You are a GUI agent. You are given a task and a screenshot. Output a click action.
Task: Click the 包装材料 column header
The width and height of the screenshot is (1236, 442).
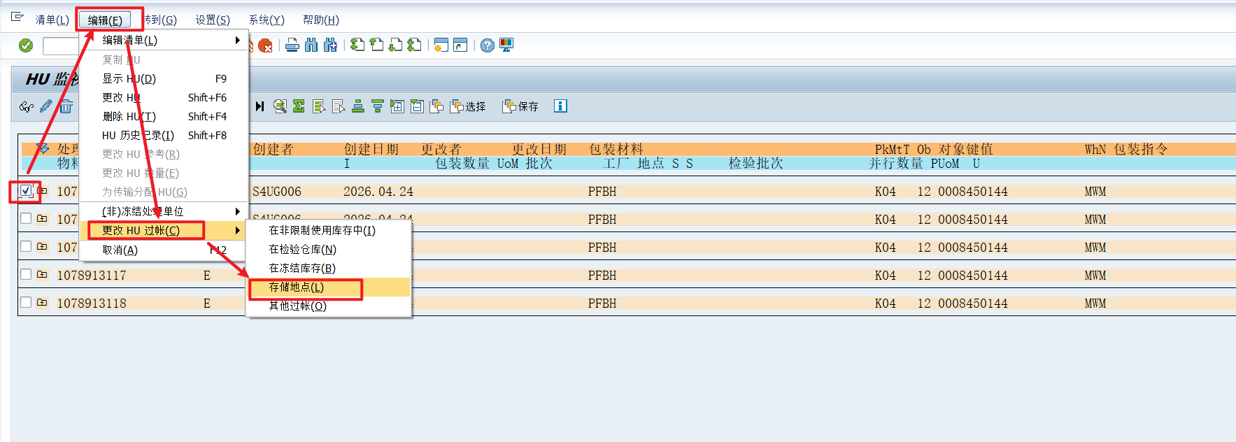click(x=616, y=149)
